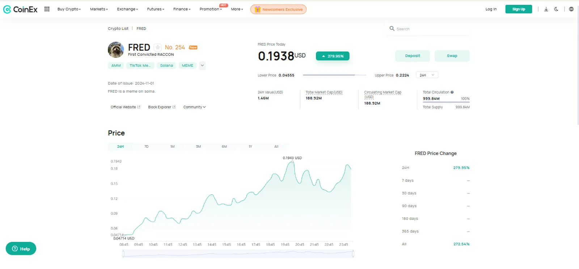Viewport: 579px width, 269px height.
Task: Select the 24H chart tab
Action: 121,147
